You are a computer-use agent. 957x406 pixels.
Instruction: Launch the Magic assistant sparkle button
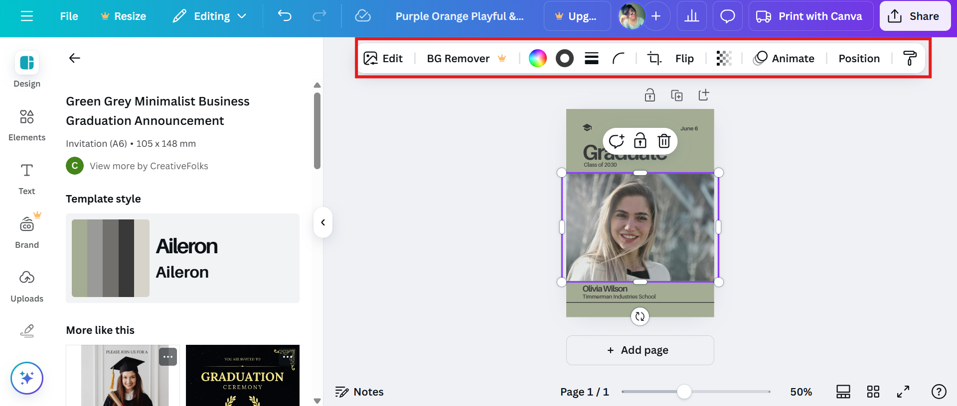point(27,378)
